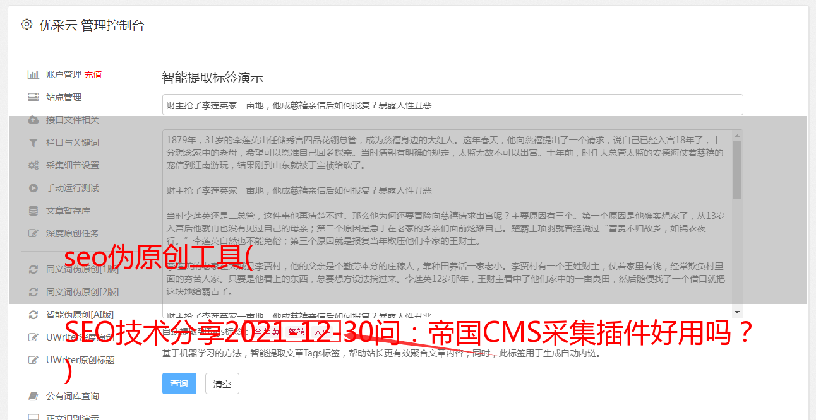816x420 pixels.
Task: Select the 站点管理 server icon
Action: pos(33,97)
